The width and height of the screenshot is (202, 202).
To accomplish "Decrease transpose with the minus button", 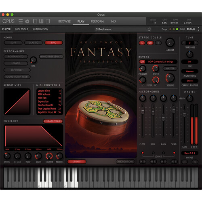I will 183,43.
